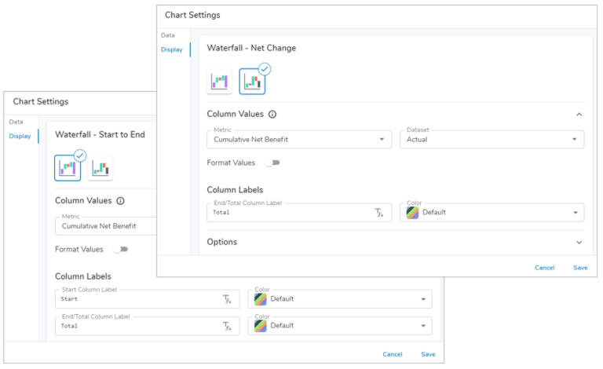
Task: Click Cancel in front Chart Settings dialog
Action: pos(545,268)
